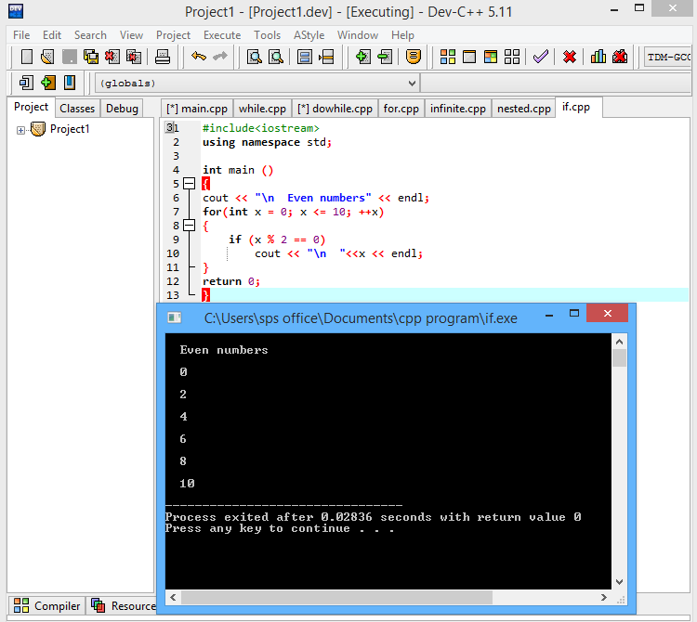Click the console horizontal scrollbar right arrow

point(604,598)
